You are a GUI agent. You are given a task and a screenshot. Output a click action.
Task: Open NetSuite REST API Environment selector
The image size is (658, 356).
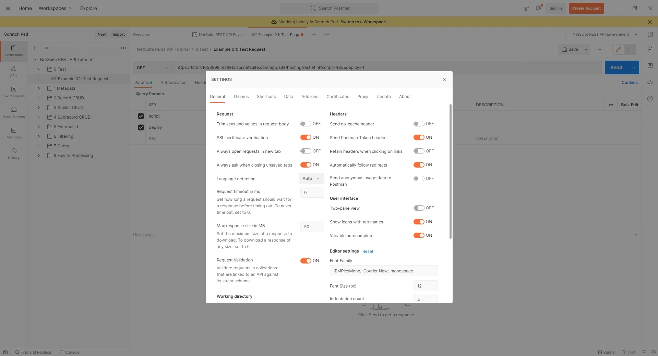(x=605, y=34)
